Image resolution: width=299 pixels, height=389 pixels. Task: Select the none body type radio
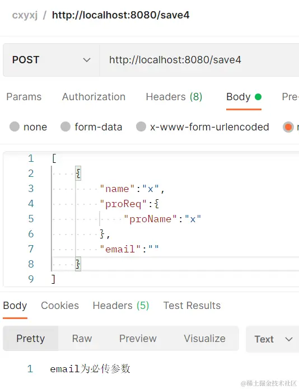[x=15, y=126]
